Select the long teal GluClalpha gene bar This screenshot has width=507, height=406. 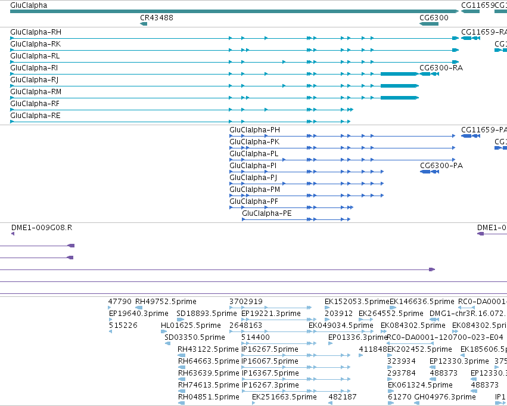click(234, 11)
